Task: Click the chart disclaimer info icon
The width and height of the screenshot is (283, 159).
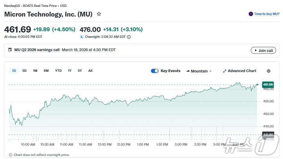Action: tap(11, 155)
